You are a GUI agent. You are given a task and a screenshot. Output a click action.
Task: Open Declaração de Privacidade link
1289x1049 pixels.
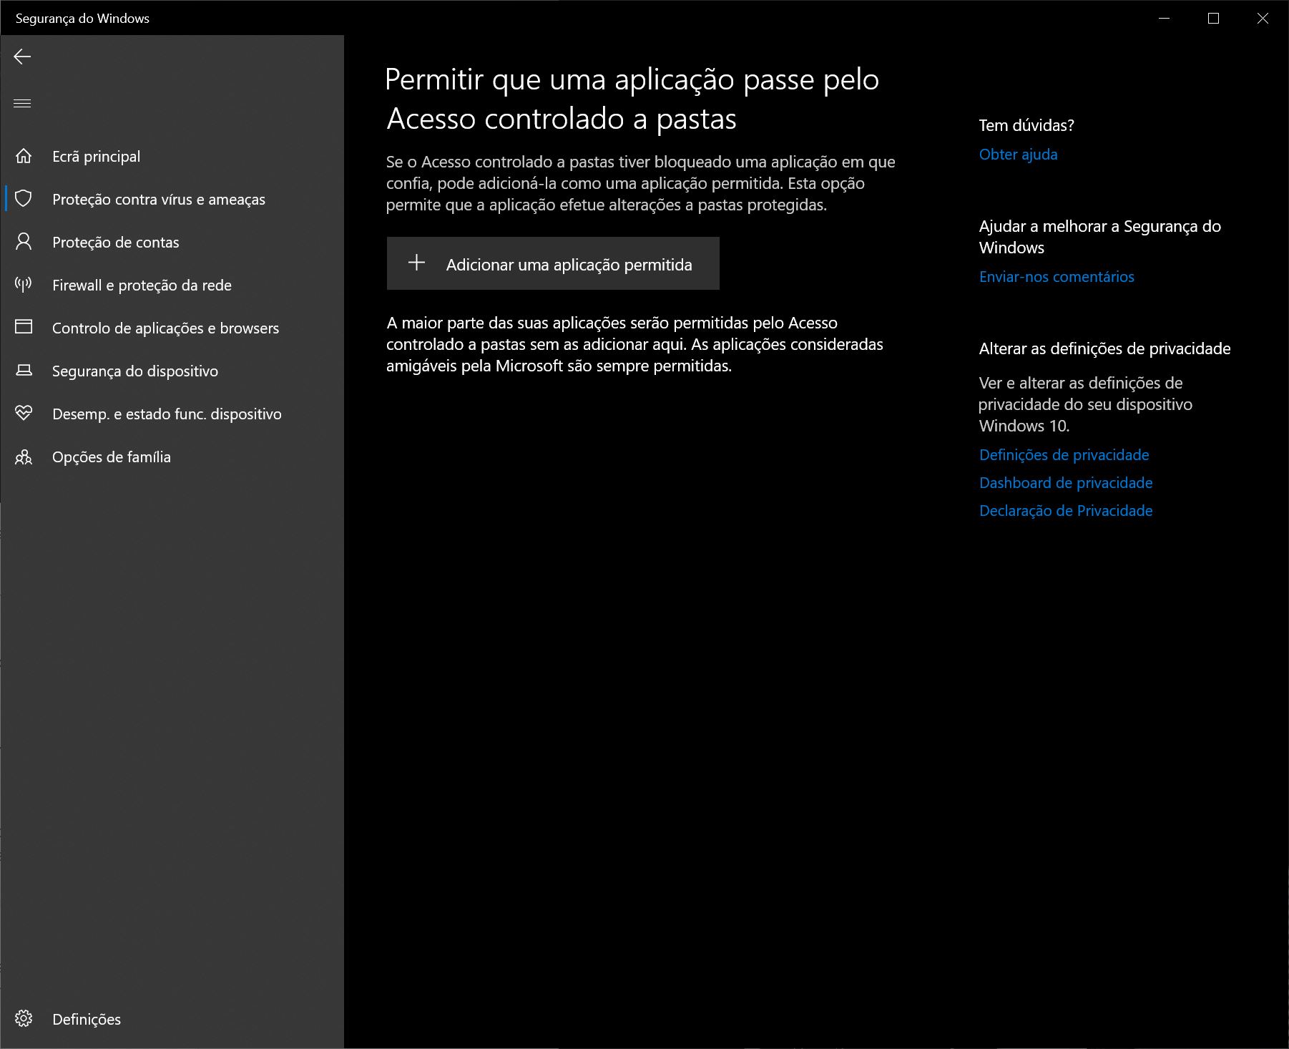tap(1066, 511)
